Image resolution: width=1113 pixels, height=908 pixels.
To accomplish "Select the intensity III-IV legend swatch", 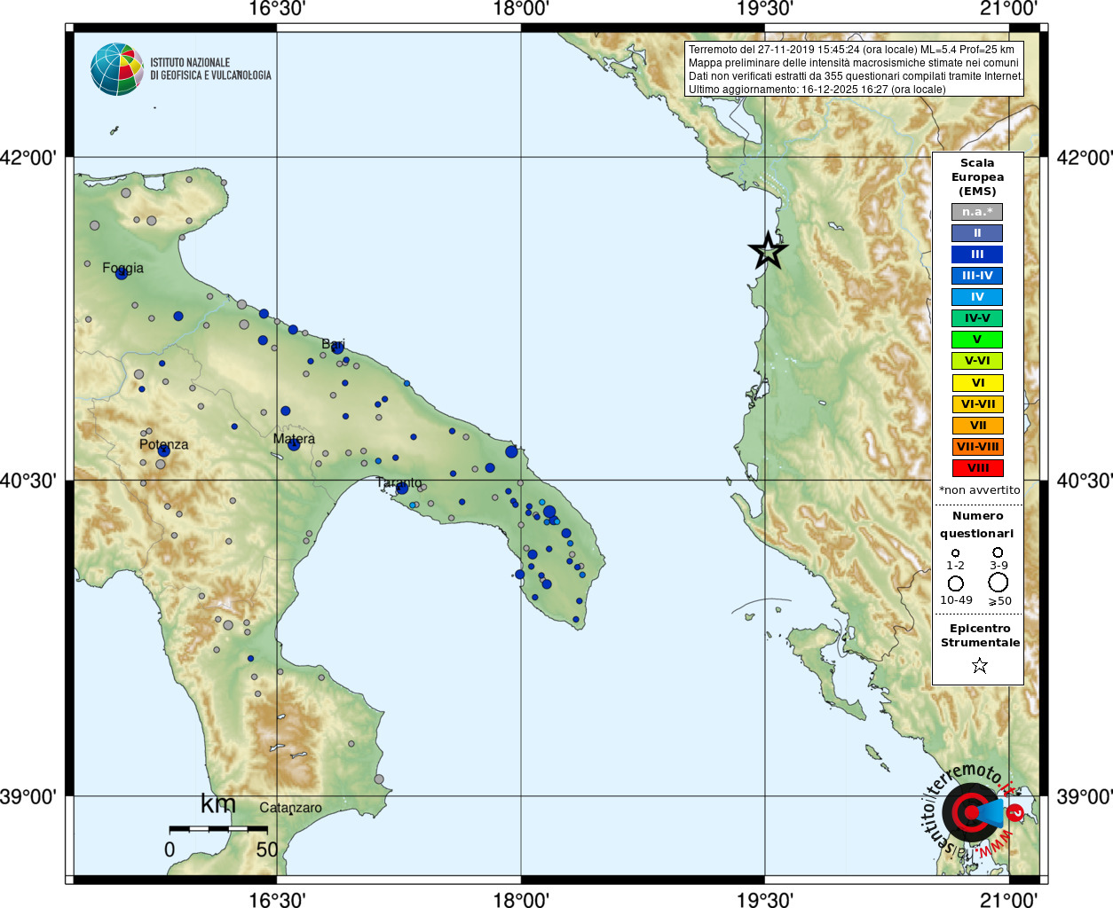I will pos(977,276).
